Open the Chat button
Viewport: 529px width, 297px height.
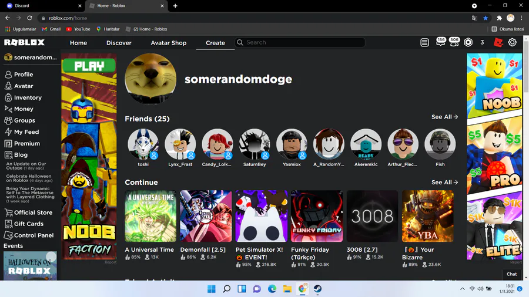[x=511, y=274]
